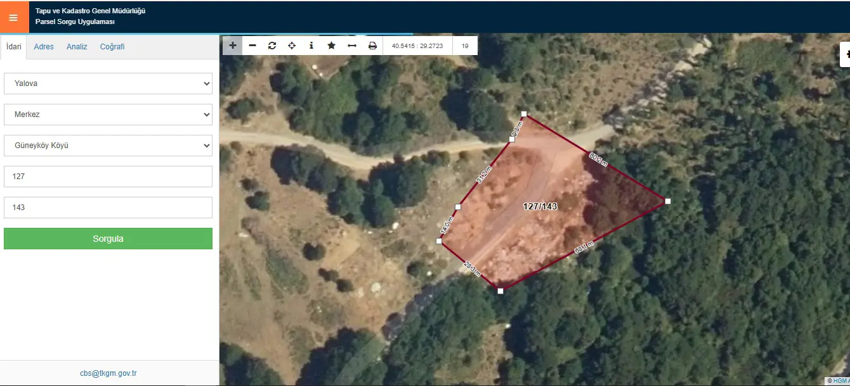Expand the Yalova province dropdown
The height and width of the screenshot is (386, 850).
click(x=108, y=84)
